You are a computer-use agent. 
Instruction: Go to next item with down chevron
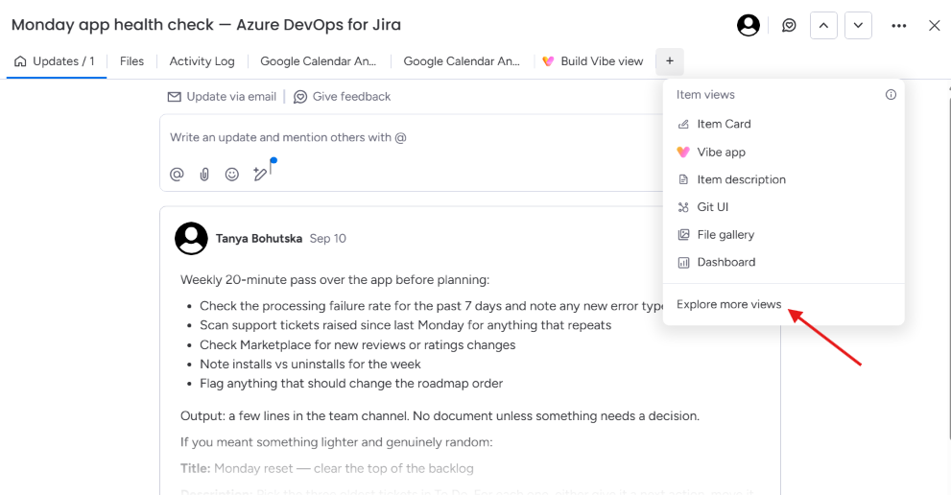click(858, 26)
